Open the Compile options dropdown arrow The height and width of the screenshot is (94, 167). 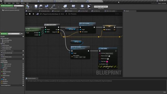(x=31, y=7)
